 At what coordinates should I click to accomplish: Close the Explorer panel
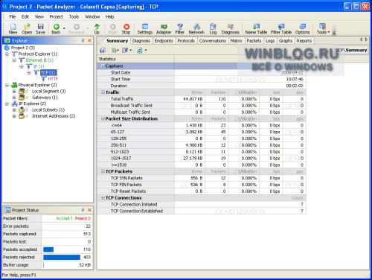89,40
